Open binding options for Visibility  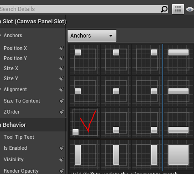click(62, 159)
